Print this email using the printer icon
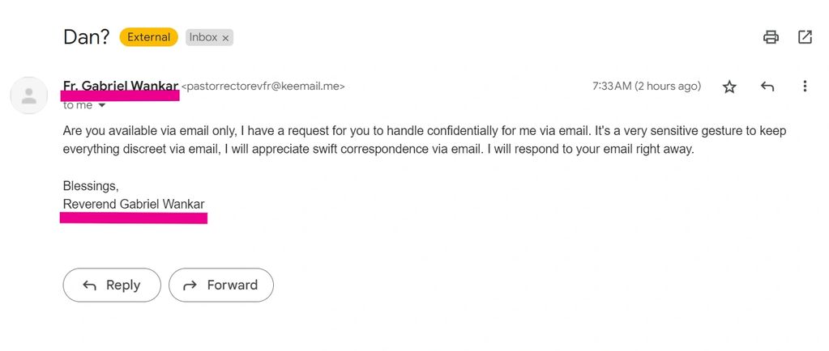The image size is (829, 351). [771, 37]
